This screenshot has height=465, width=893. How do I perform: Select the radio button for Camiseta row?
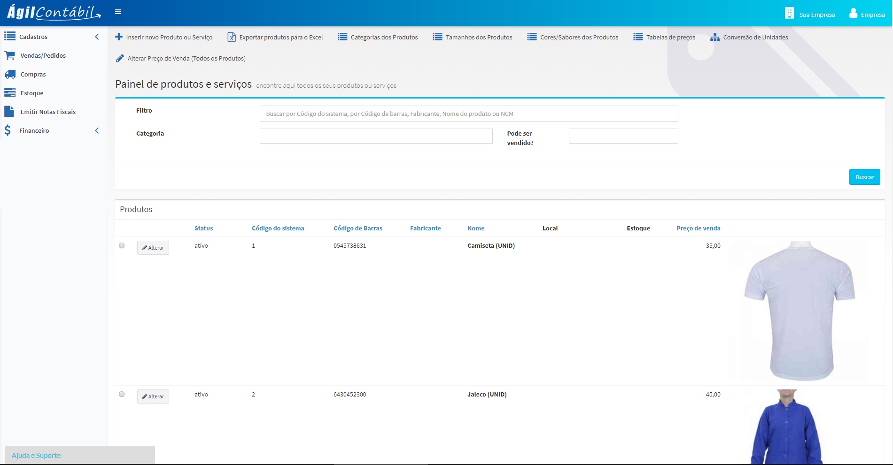pyautogui.click(x=122, y=245)
